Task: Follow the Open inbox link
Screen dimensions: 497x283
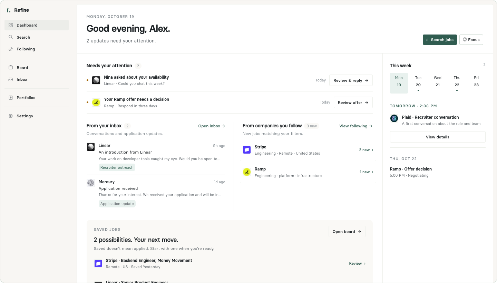Action: 212,126
